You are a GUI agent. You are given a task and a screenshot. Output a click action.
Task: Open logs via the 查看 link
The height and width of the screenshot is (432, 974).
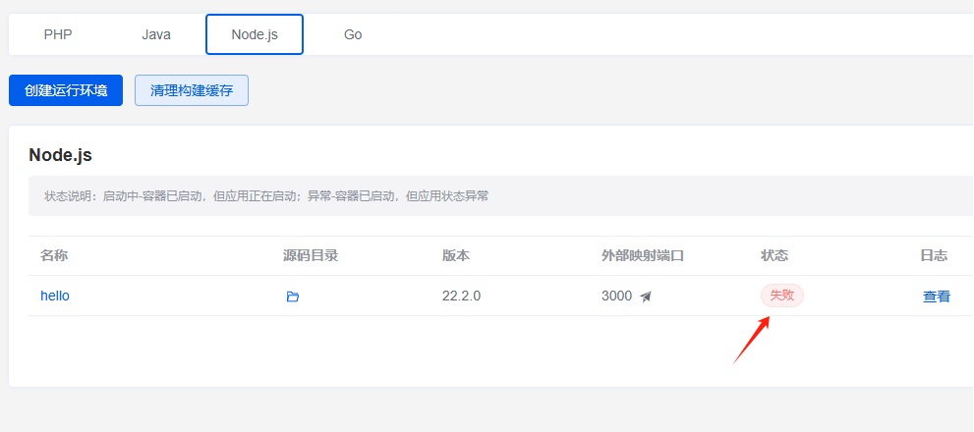[x=937, y=297]
